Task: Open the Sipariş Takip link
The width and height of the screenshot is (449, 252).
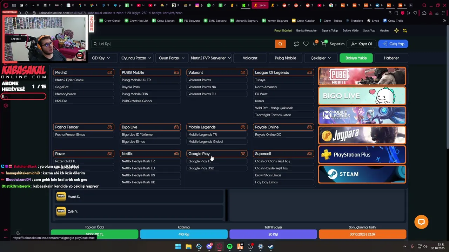Action: coord(330,30)
